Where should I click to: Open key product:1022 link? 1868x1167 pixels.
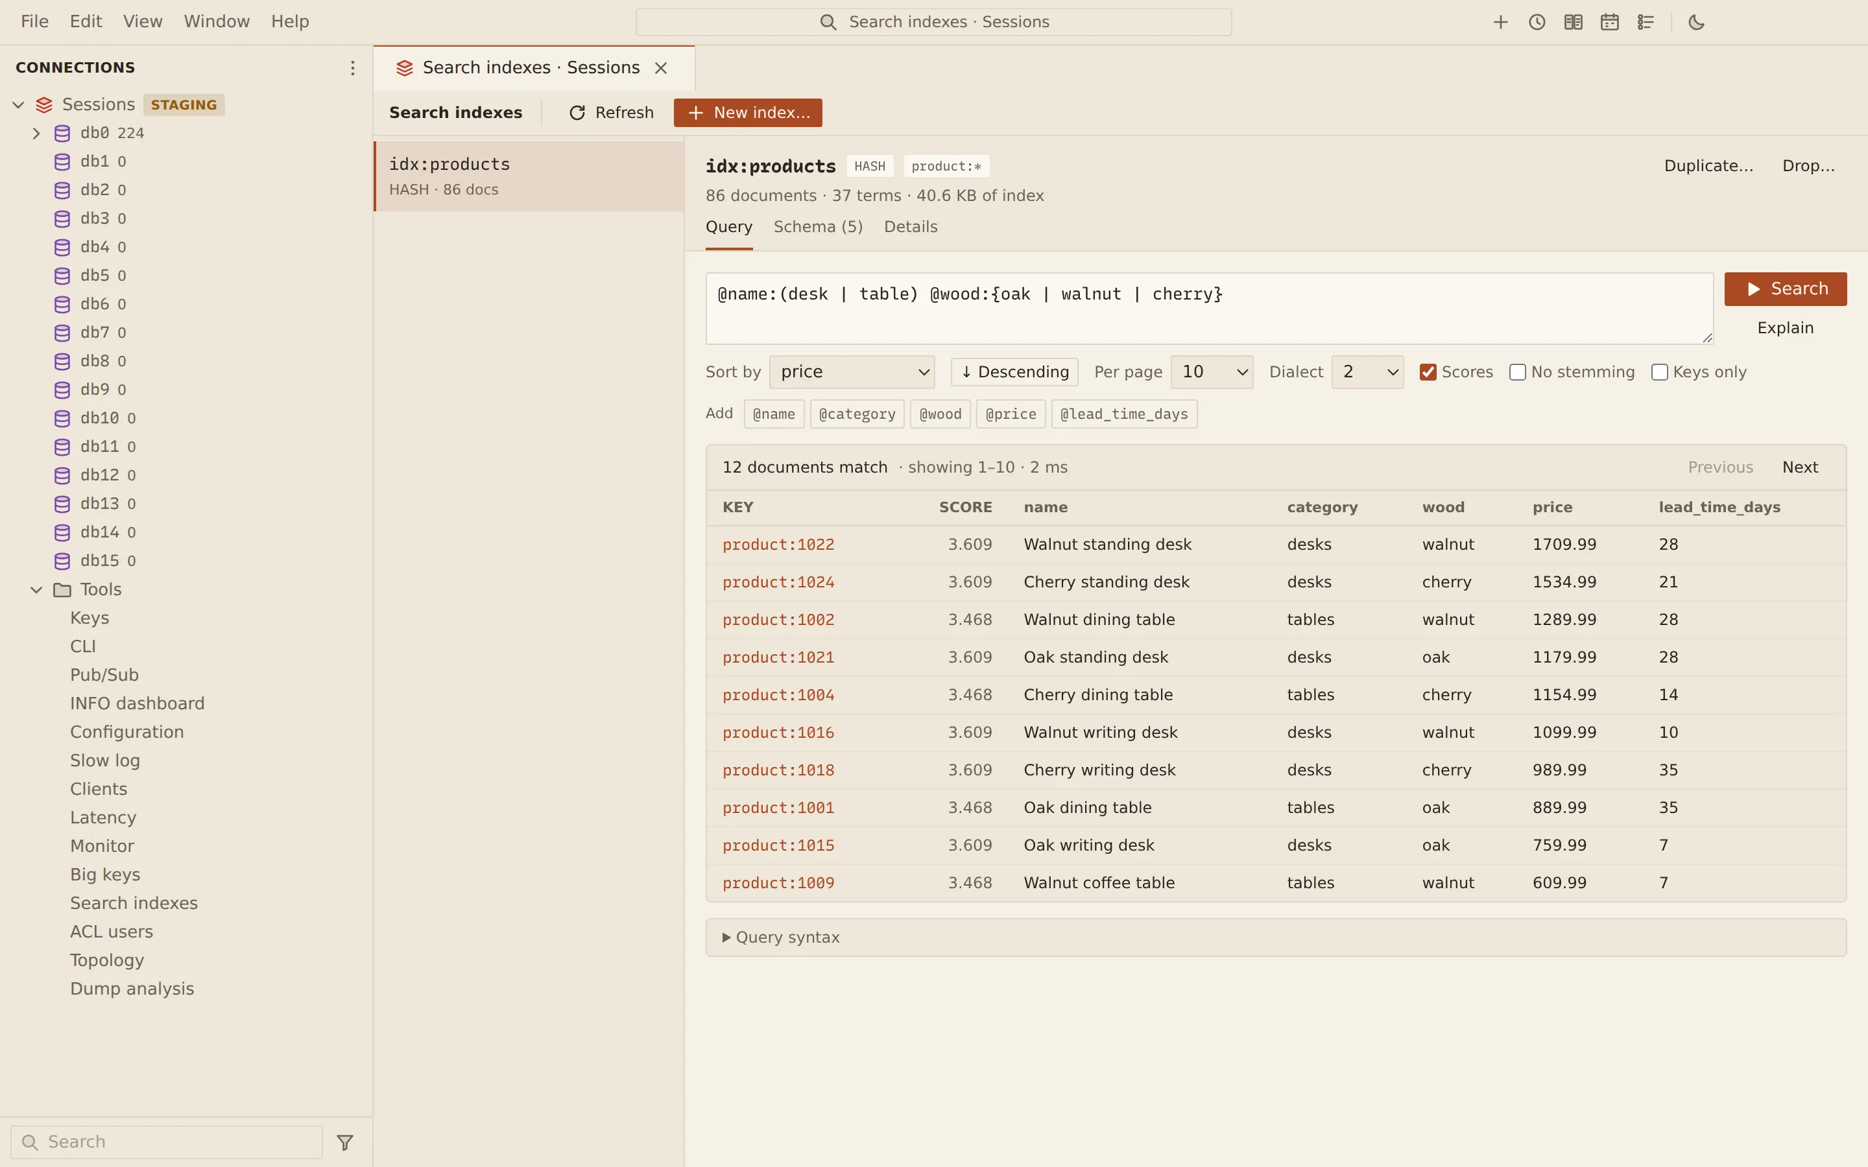[778, 545]
